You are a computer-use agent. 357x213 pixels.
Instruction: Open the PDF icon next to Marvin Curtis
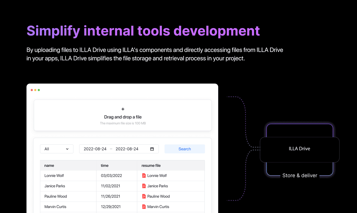pyautogui.click(x=144, y=207)
